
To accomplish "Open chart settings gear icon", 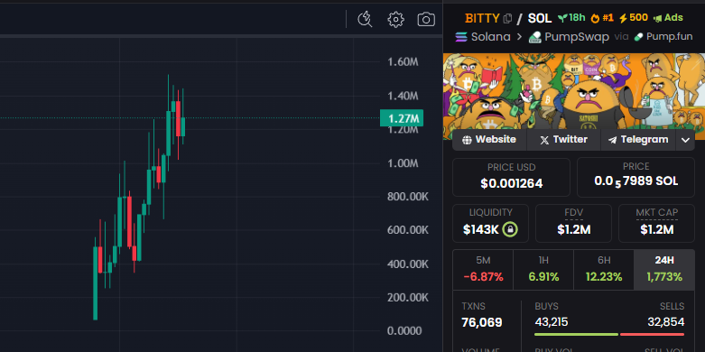I will point(395,19).
